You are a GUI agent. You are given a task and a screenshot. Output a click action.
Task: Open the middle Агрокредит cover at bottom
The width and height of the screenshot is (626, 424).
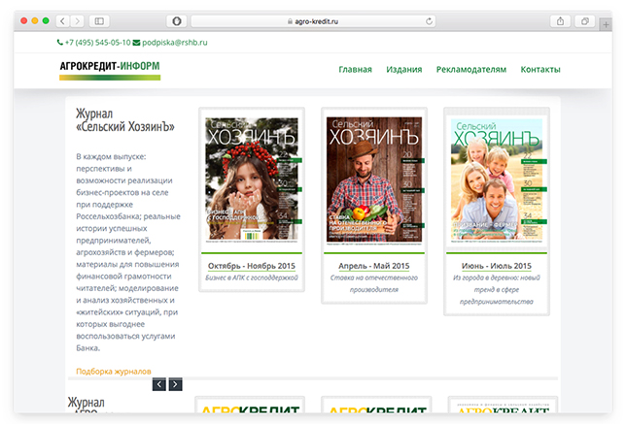coord(377,407)
